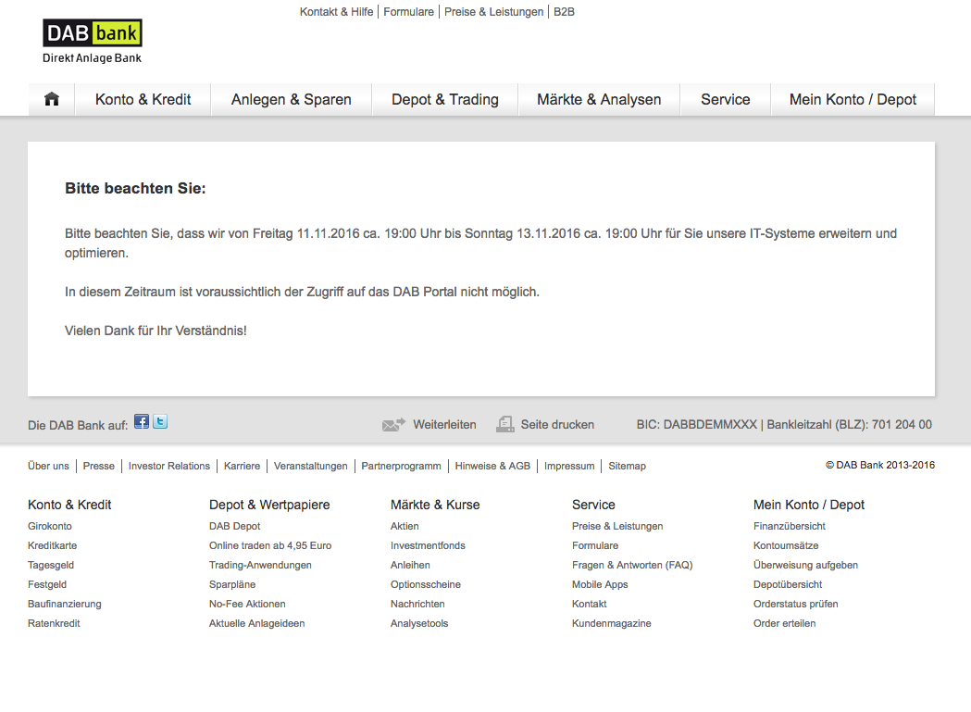The width and height of the screenshot is (971, 712).
Task: Click footer heading Märkte & Kurse
Action: [435, 505]
